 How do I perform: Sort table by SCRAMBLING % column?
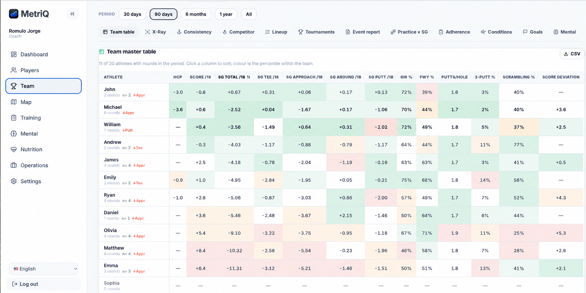[x=519, y=77]
